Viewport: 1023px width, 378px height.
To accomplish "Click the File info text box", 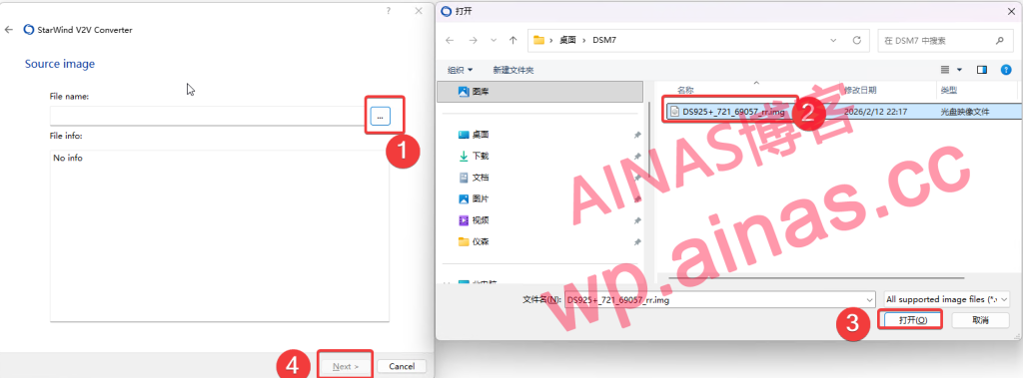I will [x=220, y=236].
